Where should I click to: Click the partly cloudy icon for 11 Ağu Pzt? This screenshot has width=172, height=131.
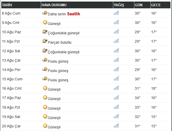click(45, 41)
